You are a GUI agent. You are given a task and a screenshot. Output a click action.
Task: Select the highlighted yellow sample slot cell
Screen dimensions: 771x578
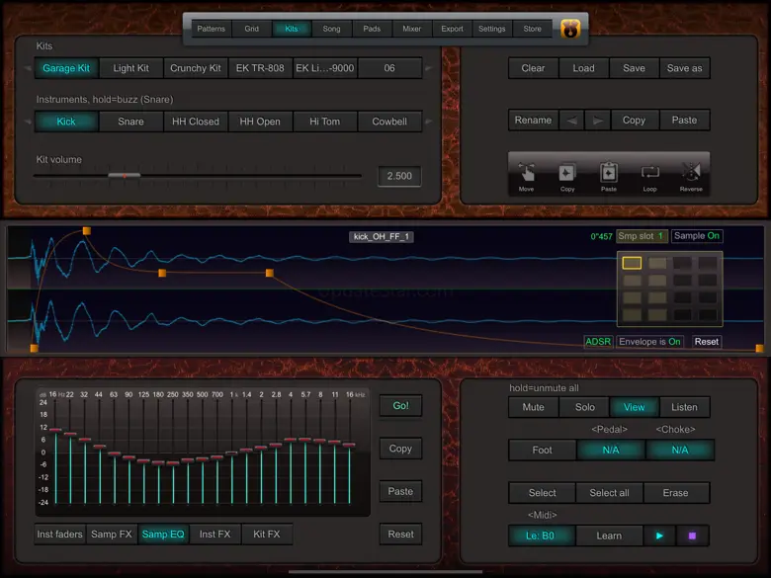point(632,263)
